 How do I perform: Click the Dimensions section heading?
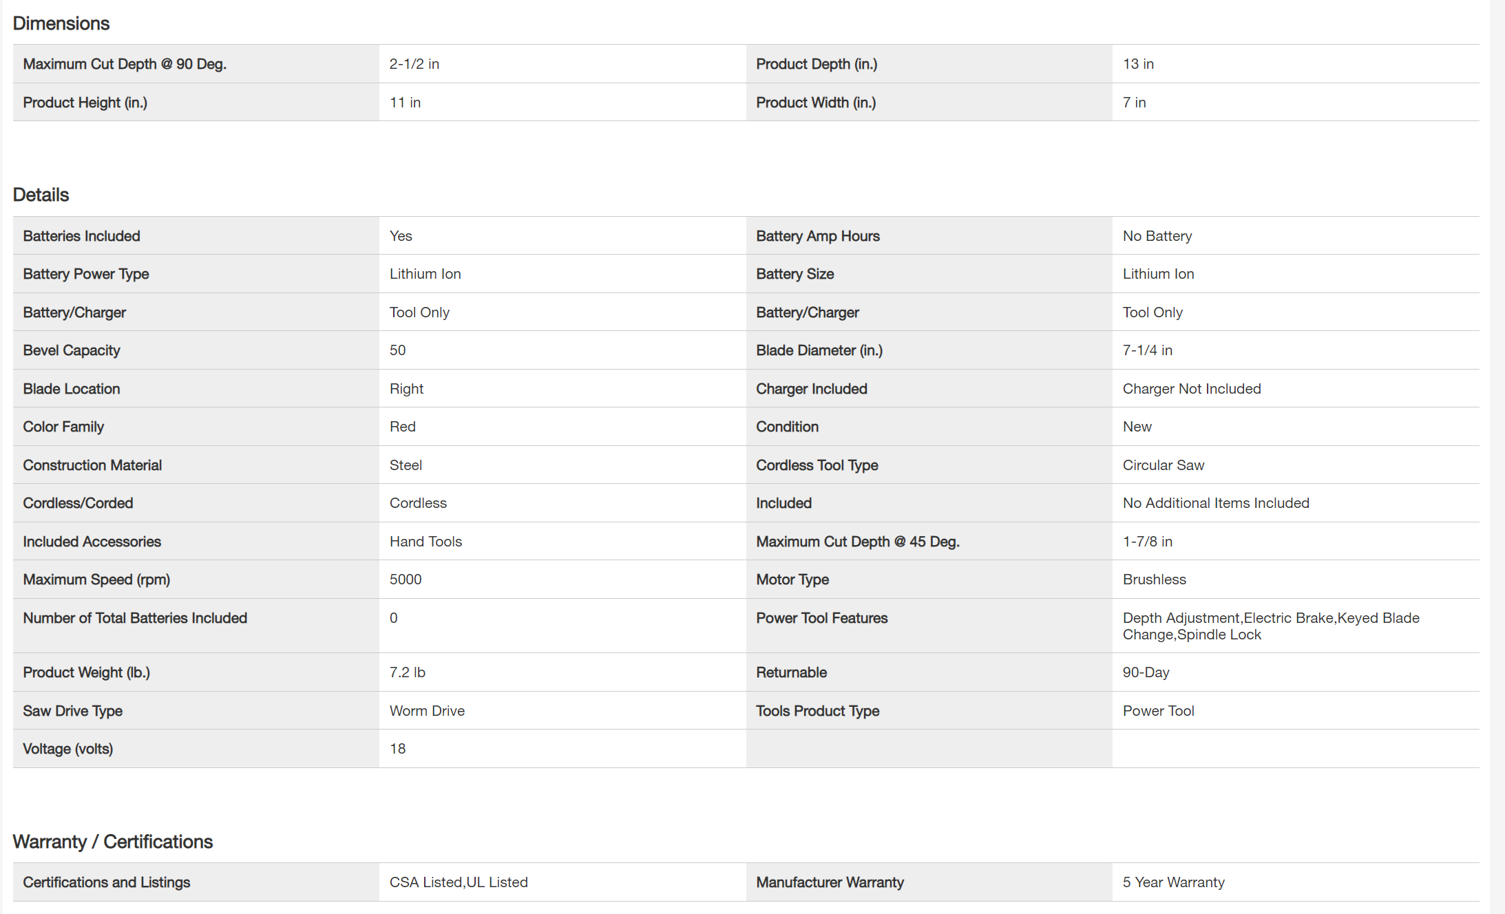pos(61,23)
